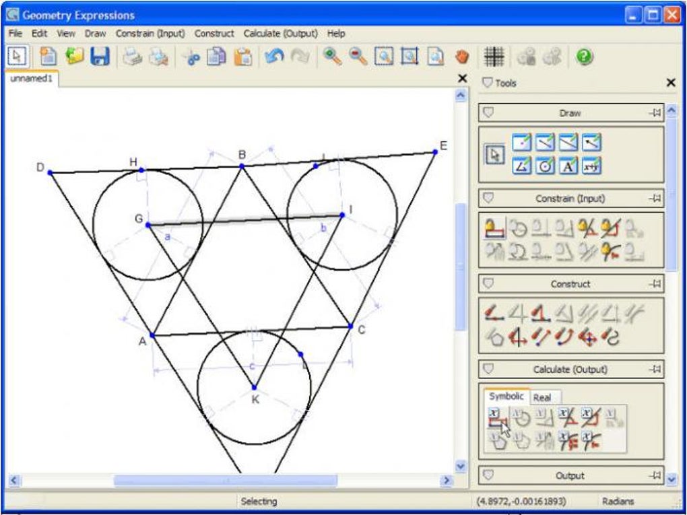Open the Constrain (Input) menu
Screen dimensions: 687x515
[x=150, y=33]
